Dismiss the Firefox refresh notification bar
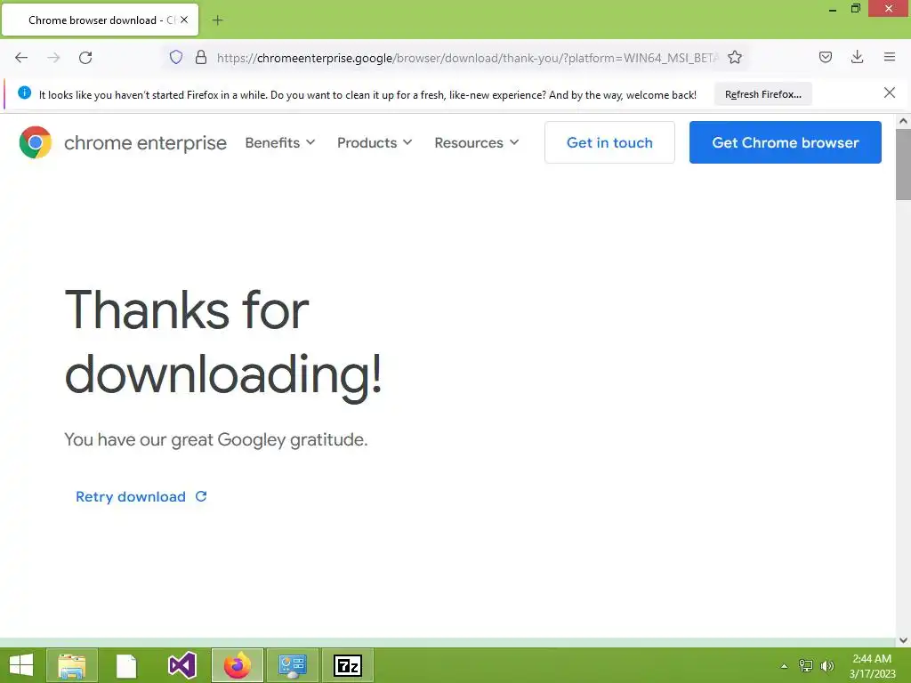Image resolution: width=911 pixels, height=683 pixels. coord(890,92)
